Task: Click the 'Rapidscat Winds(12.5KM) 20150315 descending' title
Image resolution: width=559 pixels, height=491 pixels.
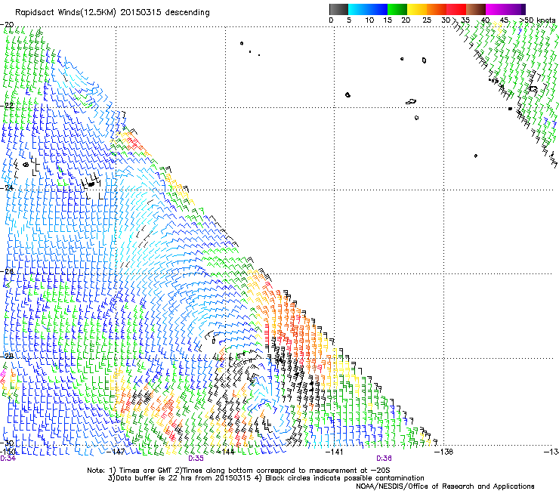Action: point(113,12)
